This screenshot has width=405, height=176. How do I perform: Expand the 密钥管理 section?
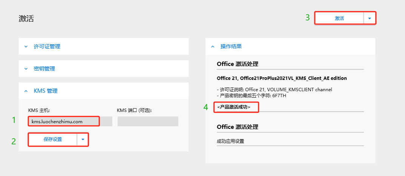coord(103,69)
